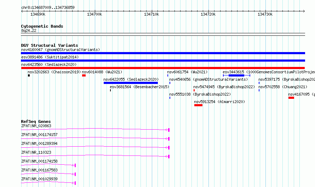Click the 134730k ruler position
315x187 pixels.
pyautogui.click(x=265, y=14)
